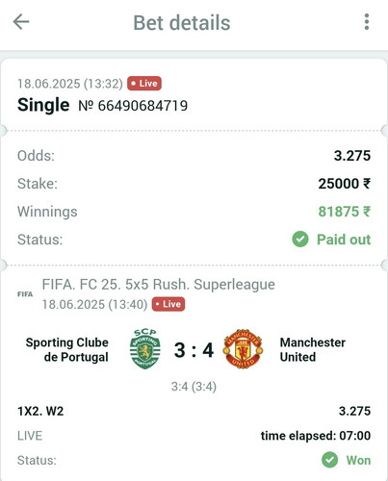388x481 pixels.
Task: Tap the green Won checkmark icon
Action: tap(329, 460)
